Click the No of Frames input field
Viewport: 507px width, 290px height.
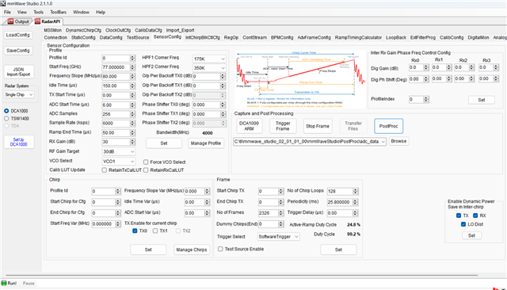point(268,212)
